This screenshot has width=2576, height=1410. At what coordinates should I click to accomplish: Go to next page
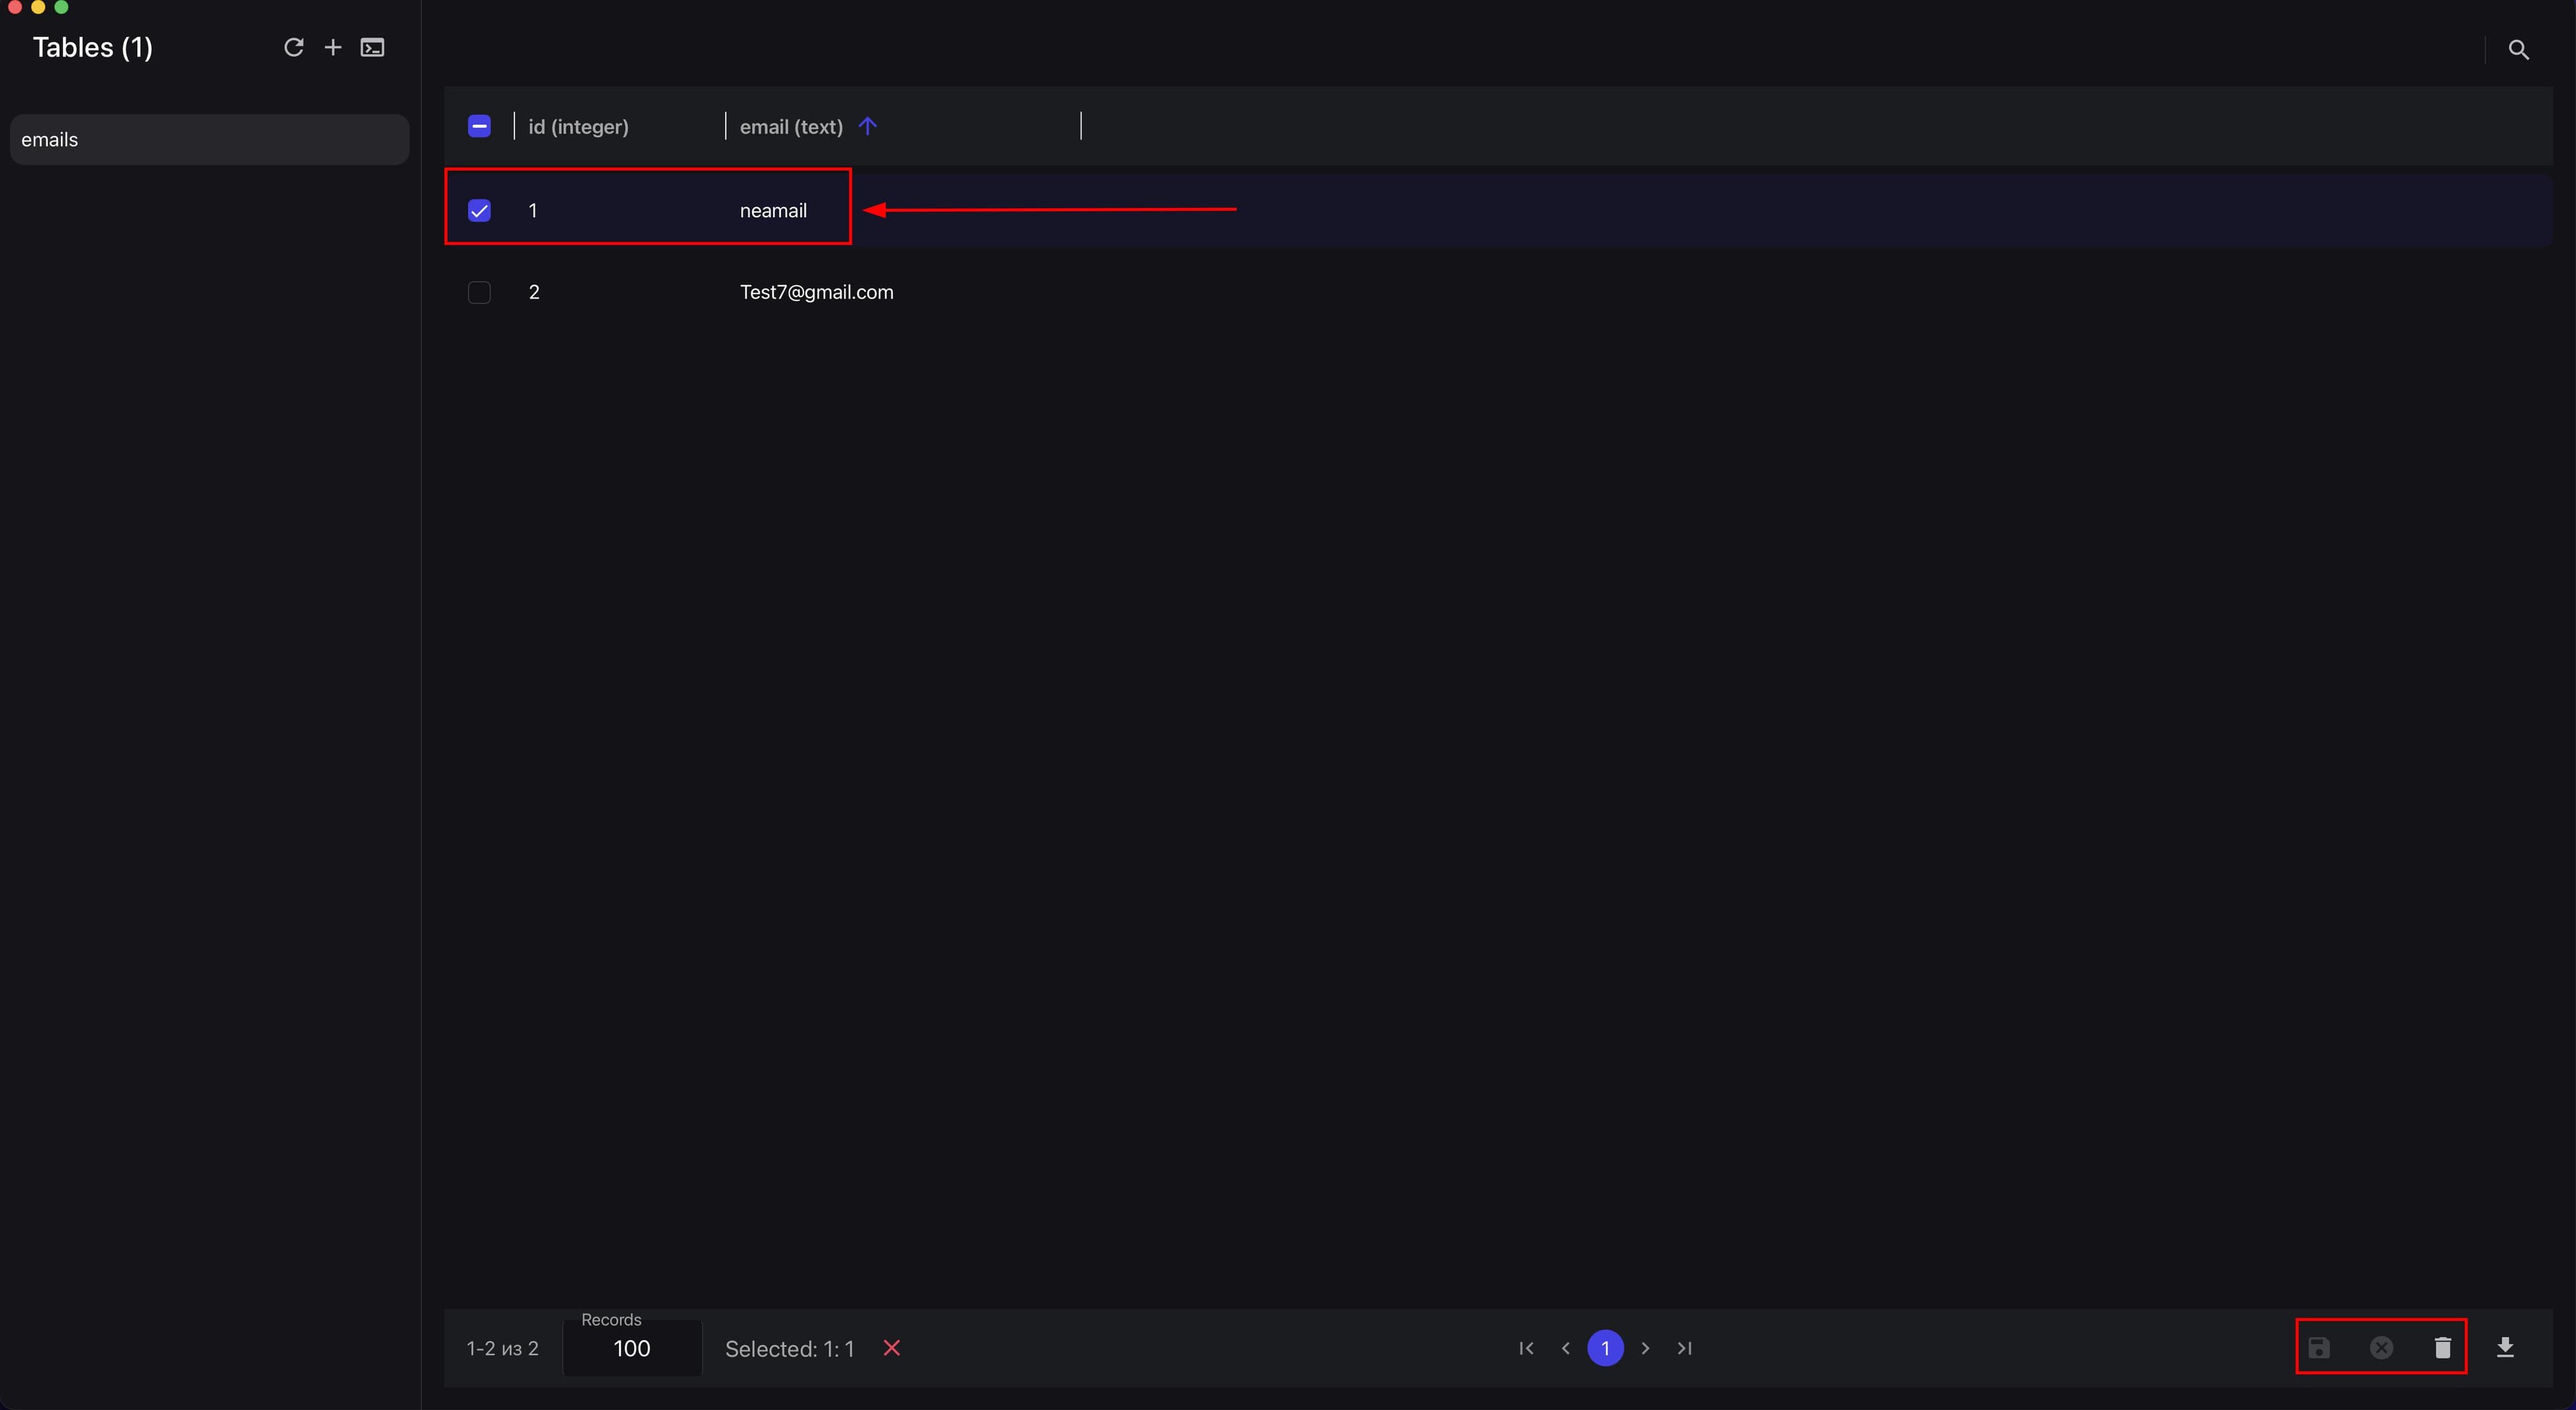point(1645,1348)
